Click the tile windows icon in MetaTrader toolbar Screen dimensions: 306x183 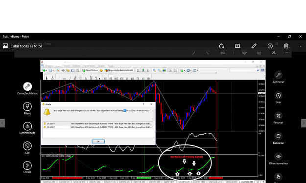(164, 70)
